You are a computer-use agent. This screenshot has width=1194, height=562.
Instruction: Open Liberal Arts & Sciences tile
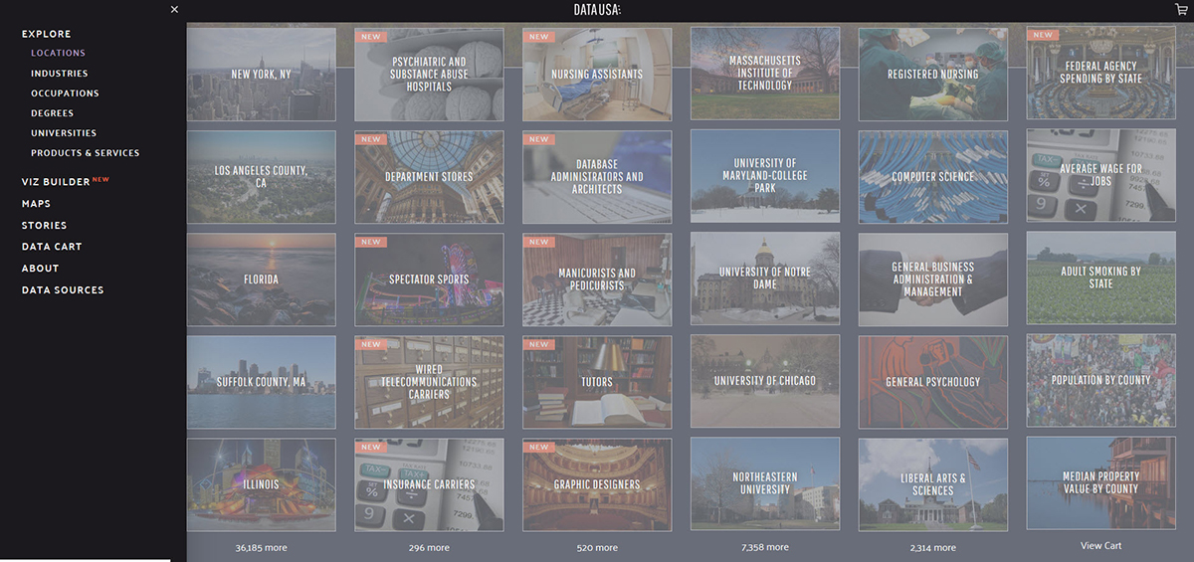[933, 484]
